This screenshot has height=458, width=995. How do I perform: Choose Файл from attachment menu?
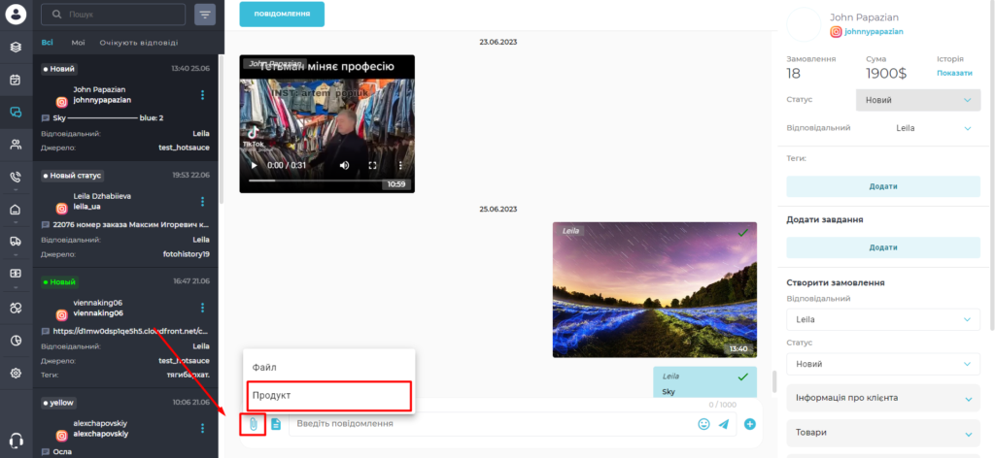(328, 367)
